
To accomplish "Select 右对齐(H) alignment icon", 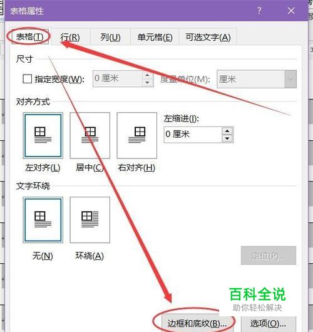I will click(137, 135).
